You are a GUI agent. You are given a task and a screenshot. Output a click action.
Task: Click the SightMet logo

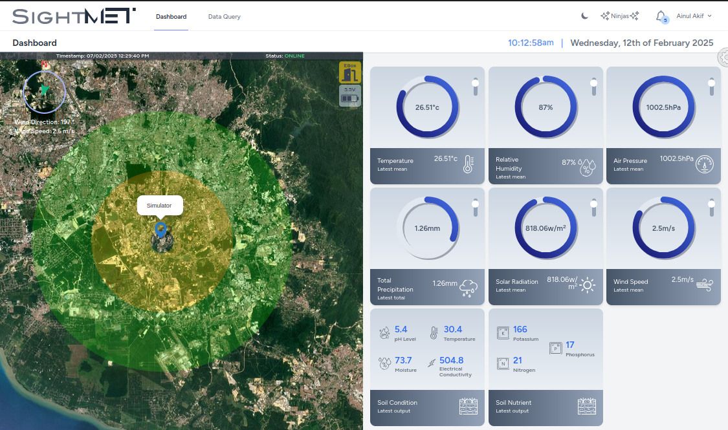point(74,16)
